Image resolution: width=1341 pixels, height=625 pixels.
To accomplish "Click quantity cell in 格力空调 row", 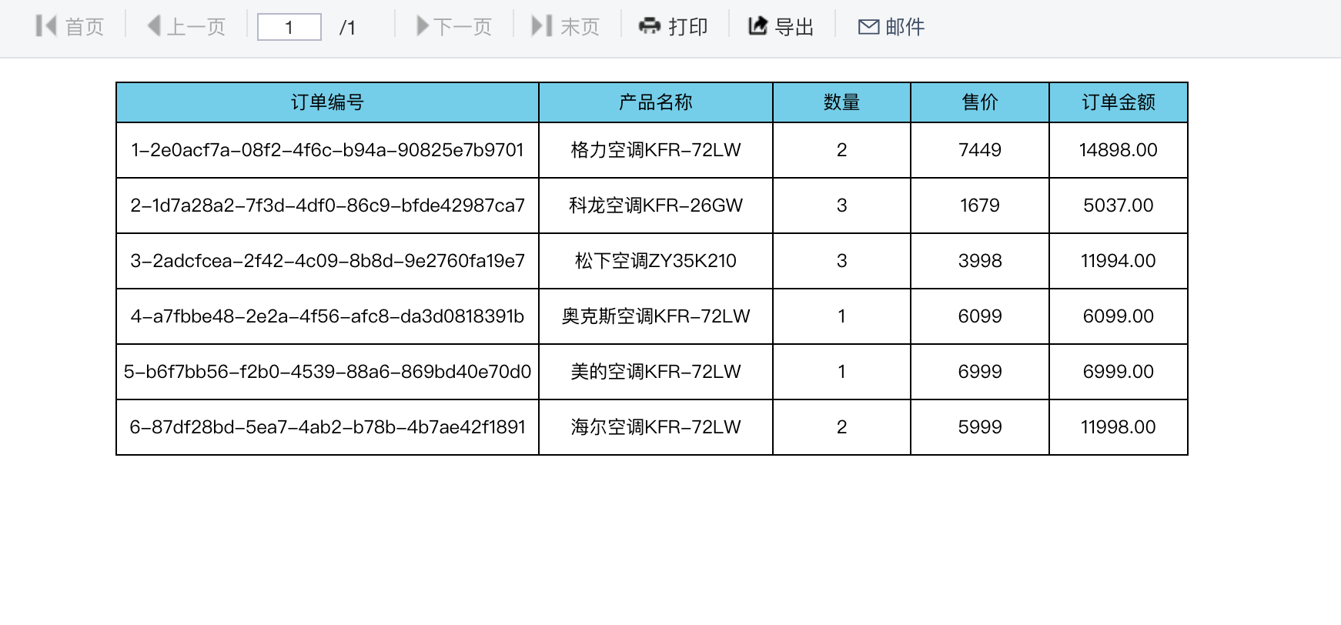I will 842,150.
